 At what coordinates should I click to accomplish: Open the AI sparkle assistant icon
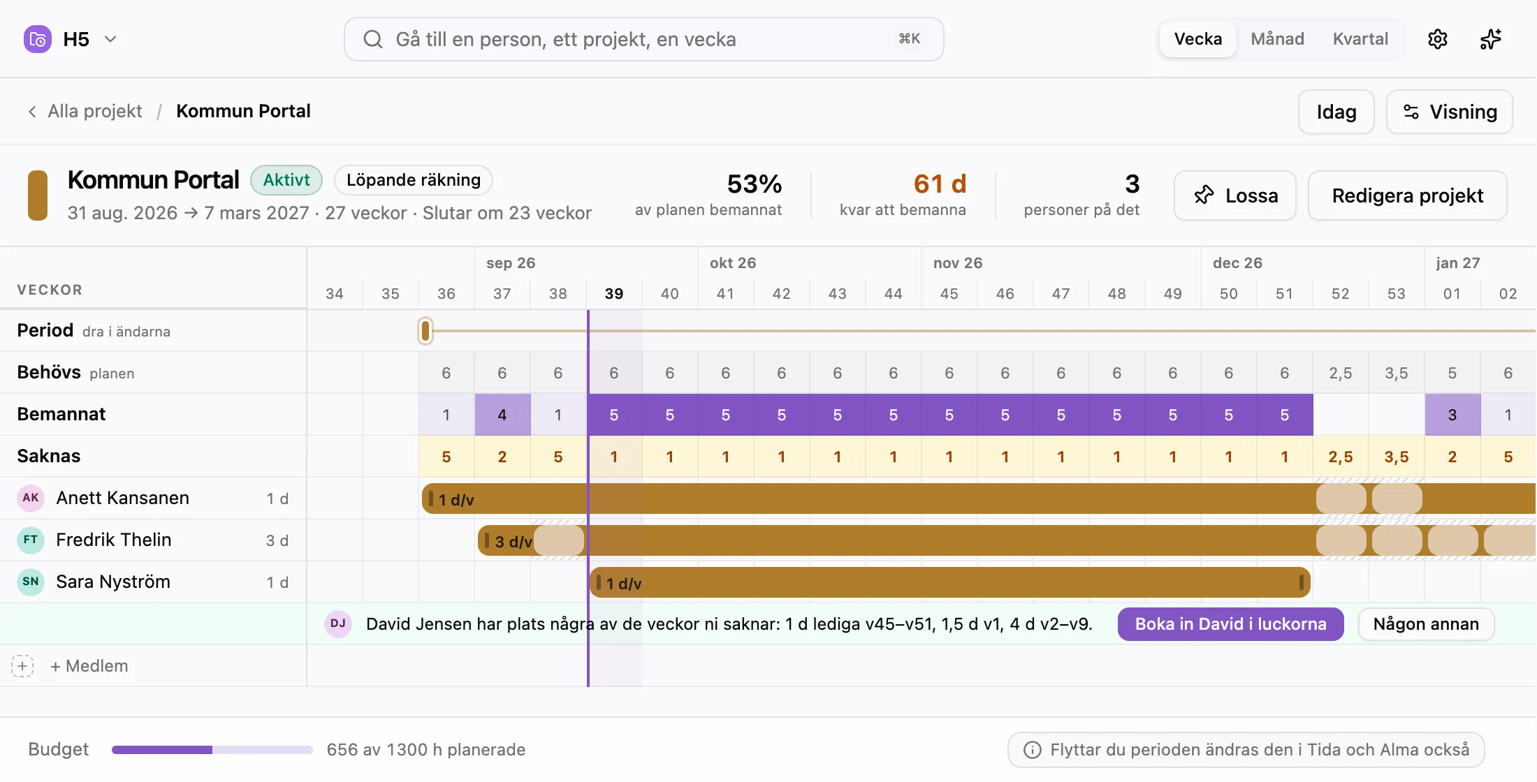pyautogui.click(x=1490, y=39)
